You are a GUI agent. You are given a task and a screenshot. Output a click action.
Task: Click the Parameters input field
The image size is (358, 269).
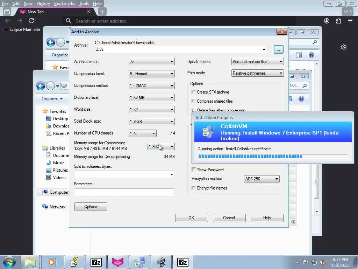pyautogui.click(x=124, y=192)
